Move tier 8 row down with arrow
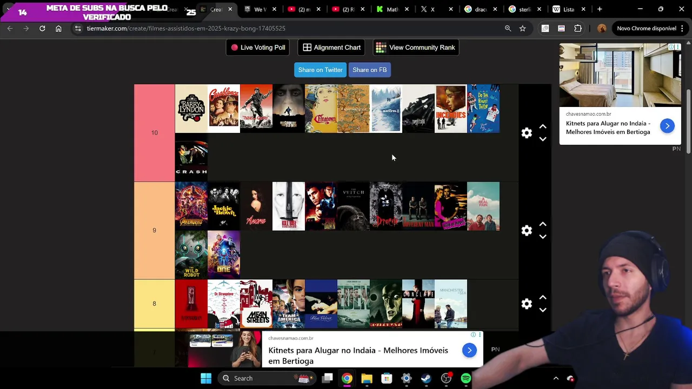The image size is (692, 389). click(543, 310)
